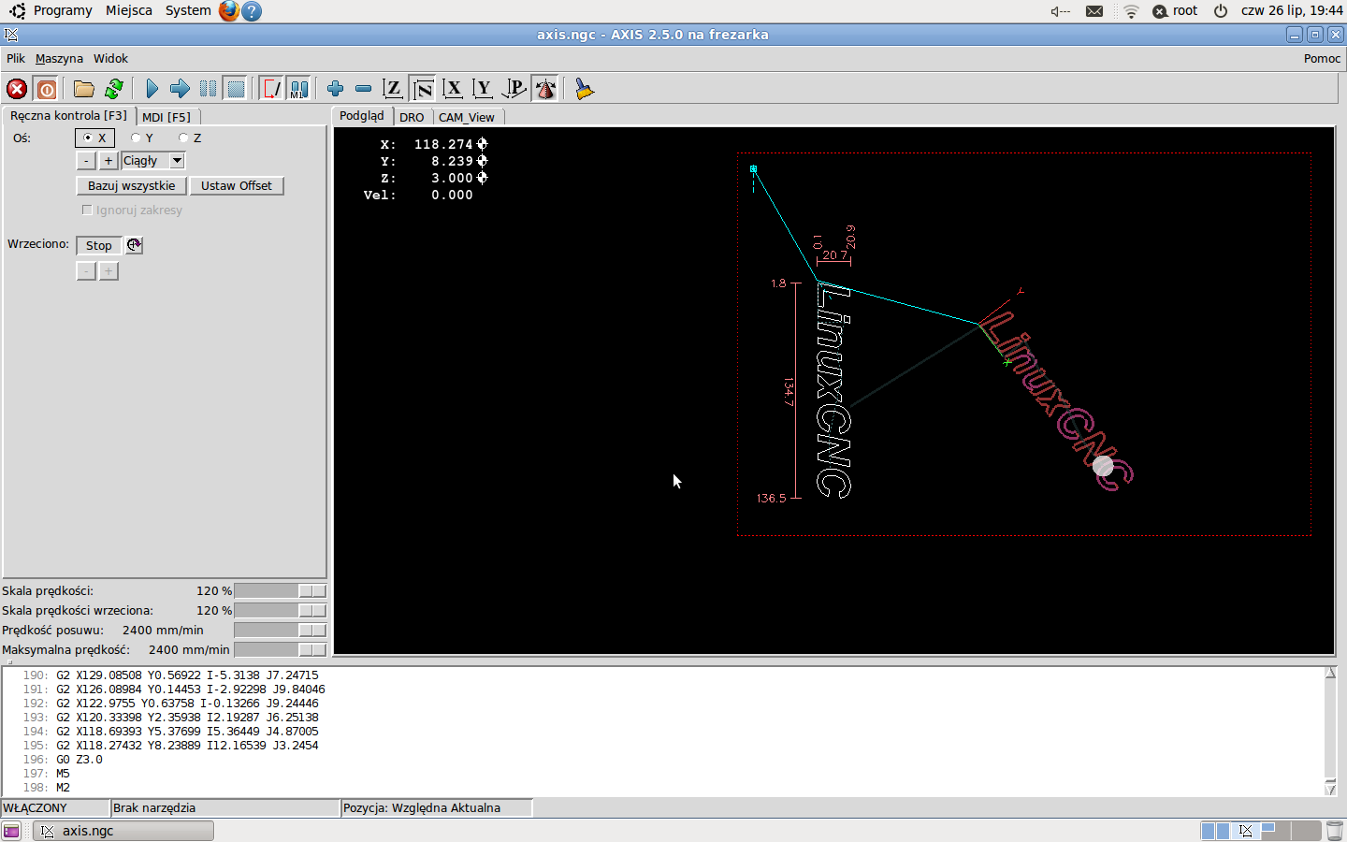1347x842 pixels.
Task: Increase spindle speed with the plus button
Action: [x=109, y=271]
